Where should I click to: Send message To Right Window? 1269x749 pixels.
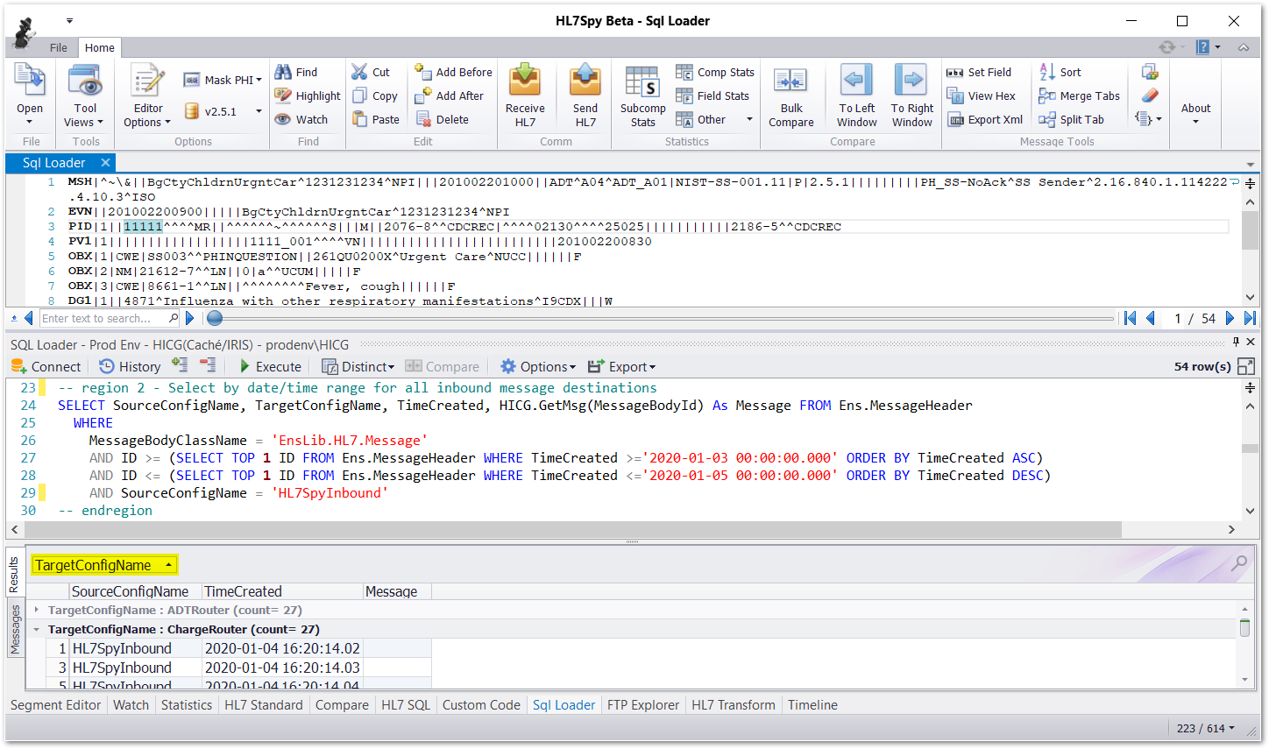(912, 96)
